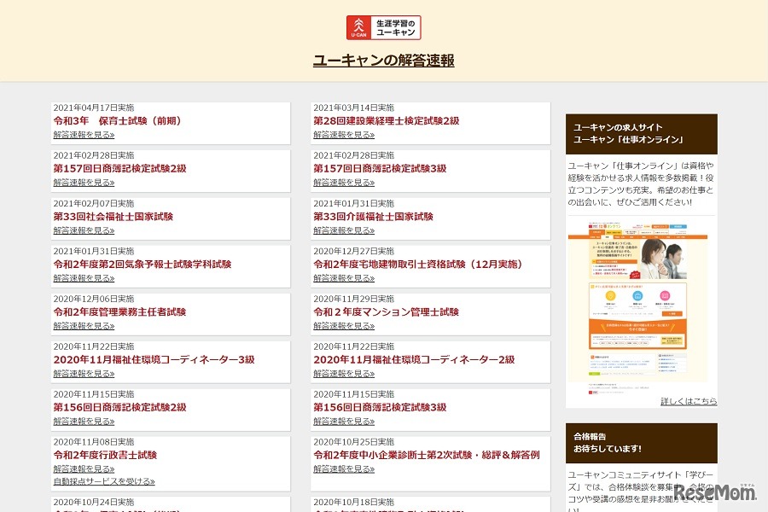Click the 合格報告お待ちしています sidebar heading

pos(606,442)
